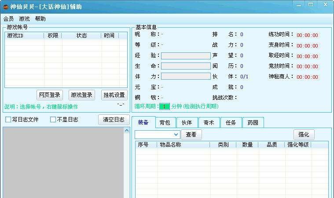Click the 挑战次数 label
334x198 pixels.
[225, 98]
